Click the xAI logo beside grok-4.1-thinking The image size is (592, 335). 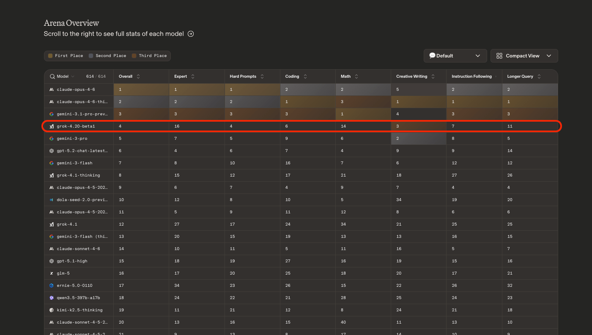[x=52, y=175]
